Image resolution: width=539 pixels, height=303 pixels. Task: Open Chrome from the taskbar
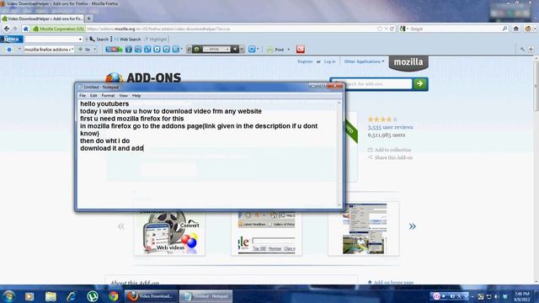coord(113,296)
